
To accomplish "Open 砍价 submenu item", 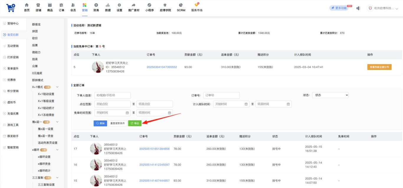I will click(x=35, y=38).
